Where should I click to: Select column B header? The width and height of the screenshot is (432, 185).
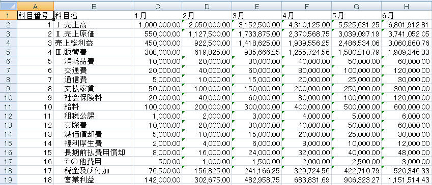pyautogui.click(x=94, y=6)
